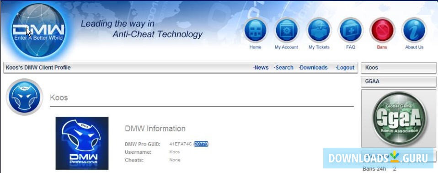Open the News menu link
Screen dimensions: 438x173
click(x=261, y=68)
